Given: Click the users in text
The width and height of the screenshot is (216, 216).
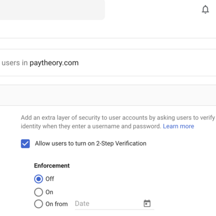Looking at the screenshot, I should pos(15,63).
